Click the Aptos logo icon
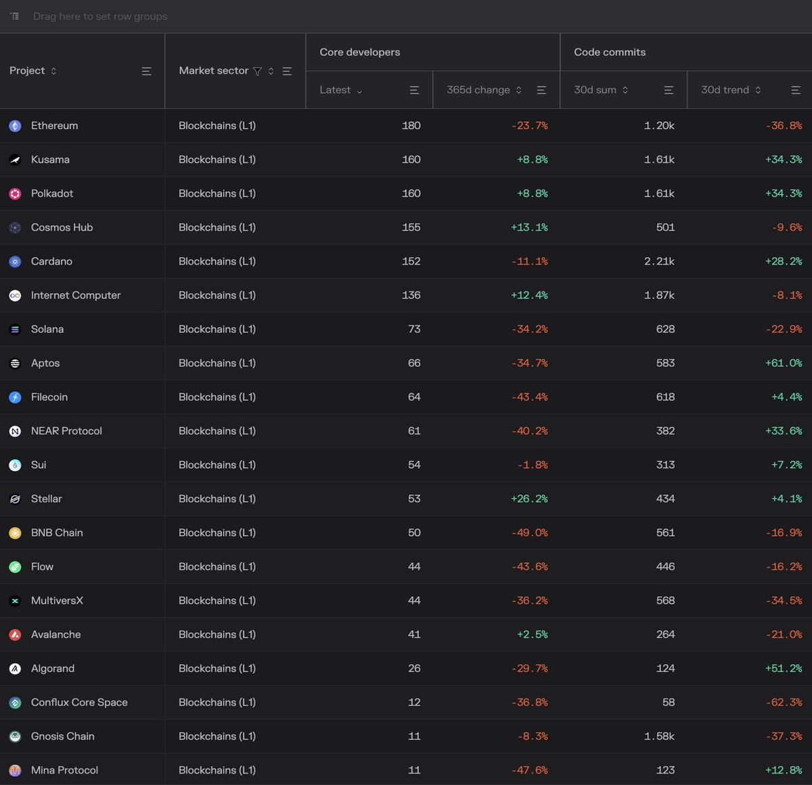This screenshot has height=785, width=812. 15,363
